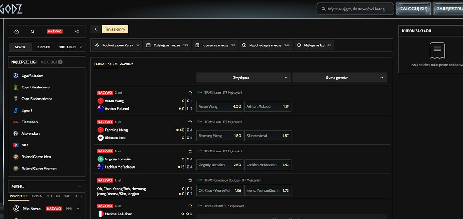Select the TERAZ I POTEM tab
The height and width of the screenshot is (219, 463).
pos(106,64)
